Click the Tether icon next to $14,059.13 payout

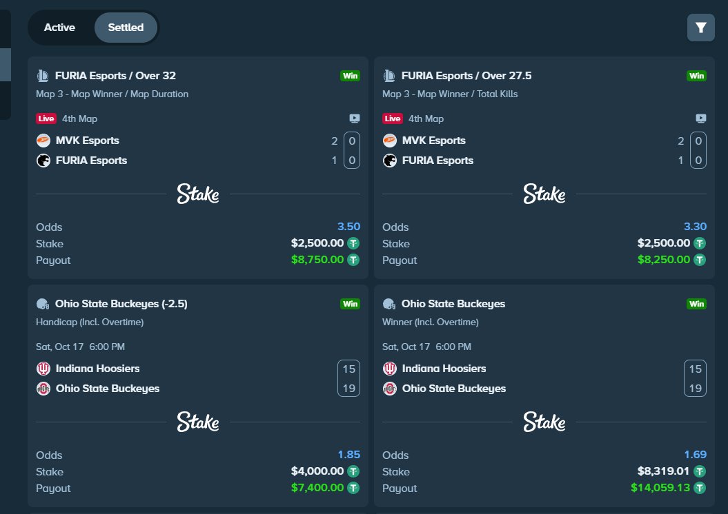(700, 488)
